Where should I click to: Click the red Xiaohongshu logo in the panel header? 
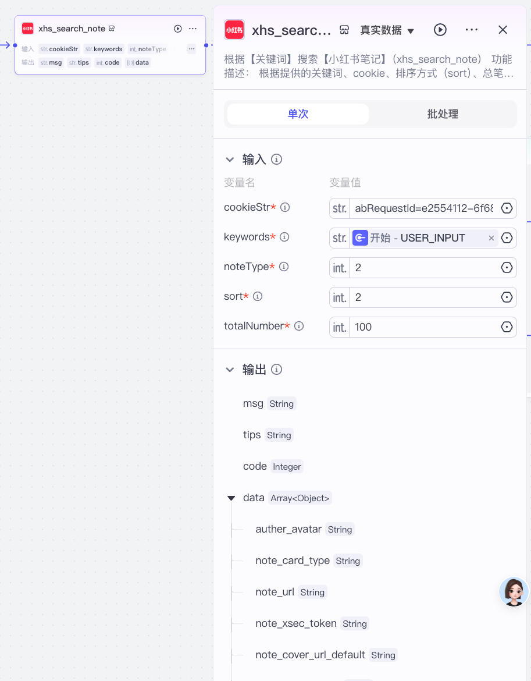point(234,30)
